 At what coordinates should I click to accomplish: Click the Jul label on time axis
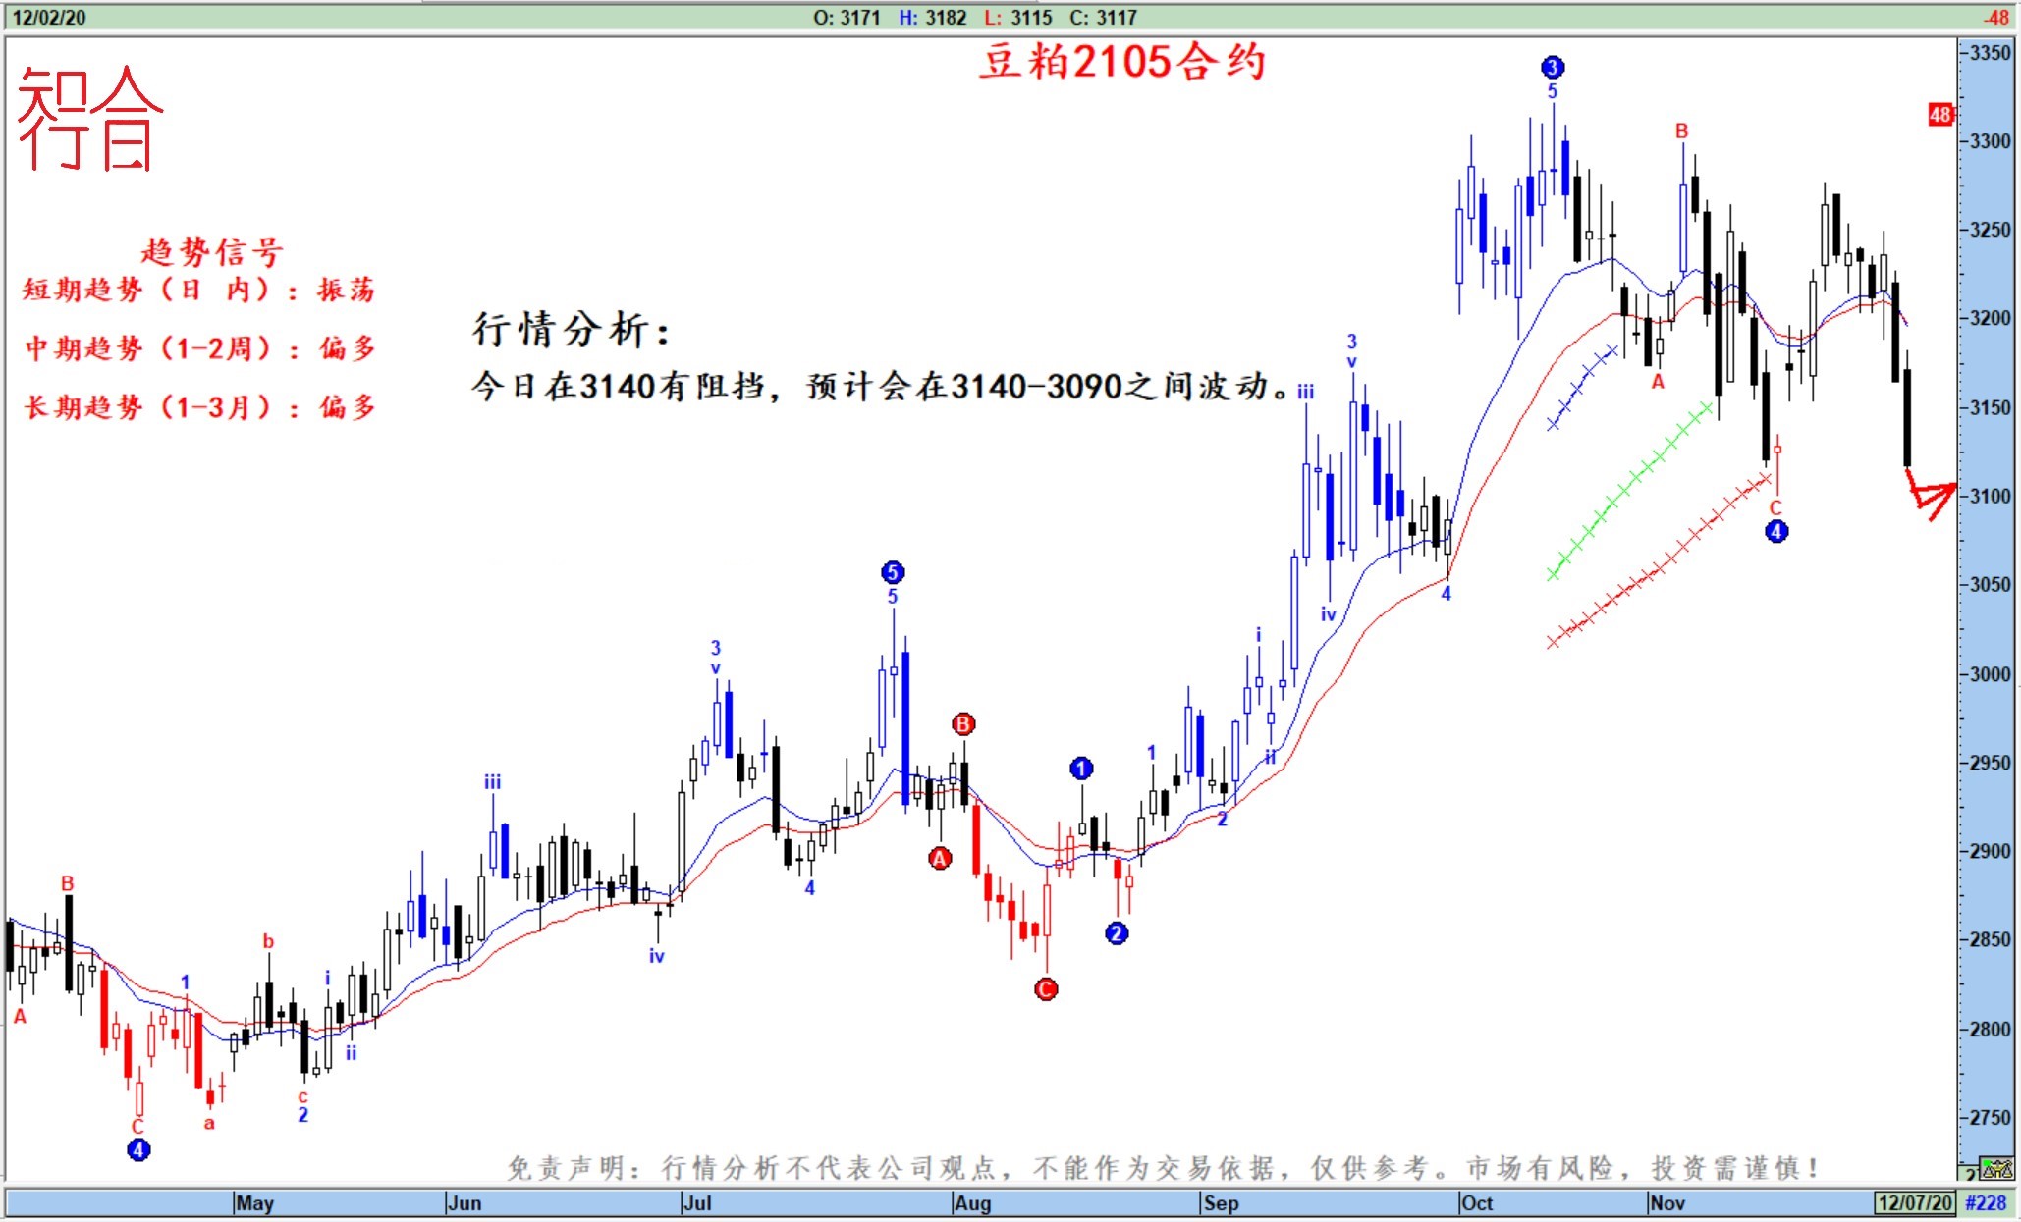tap(697, 1203)
